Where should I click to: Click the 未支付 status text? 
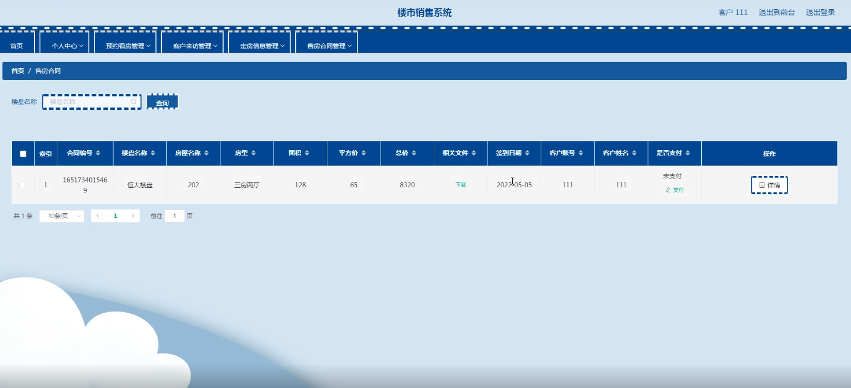tap(672, 176)
